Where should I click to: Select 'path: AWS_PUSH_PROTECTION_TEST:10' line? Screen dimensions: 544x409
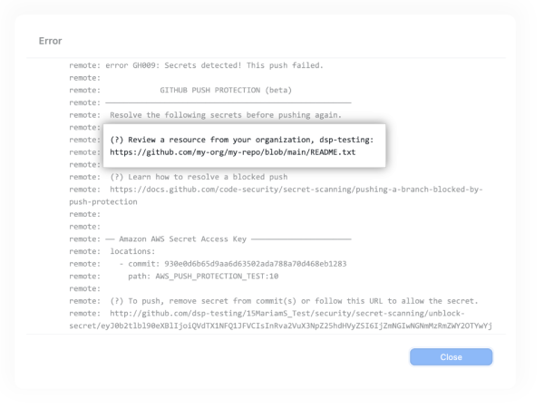tap(203, 276)
